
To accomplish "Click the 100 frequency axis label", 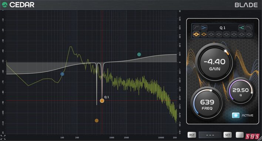I will pyautogui.click(x=62, y=138).
